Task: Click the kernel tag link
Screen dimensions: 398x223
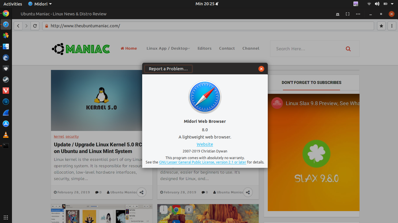Action: (59, 136)
